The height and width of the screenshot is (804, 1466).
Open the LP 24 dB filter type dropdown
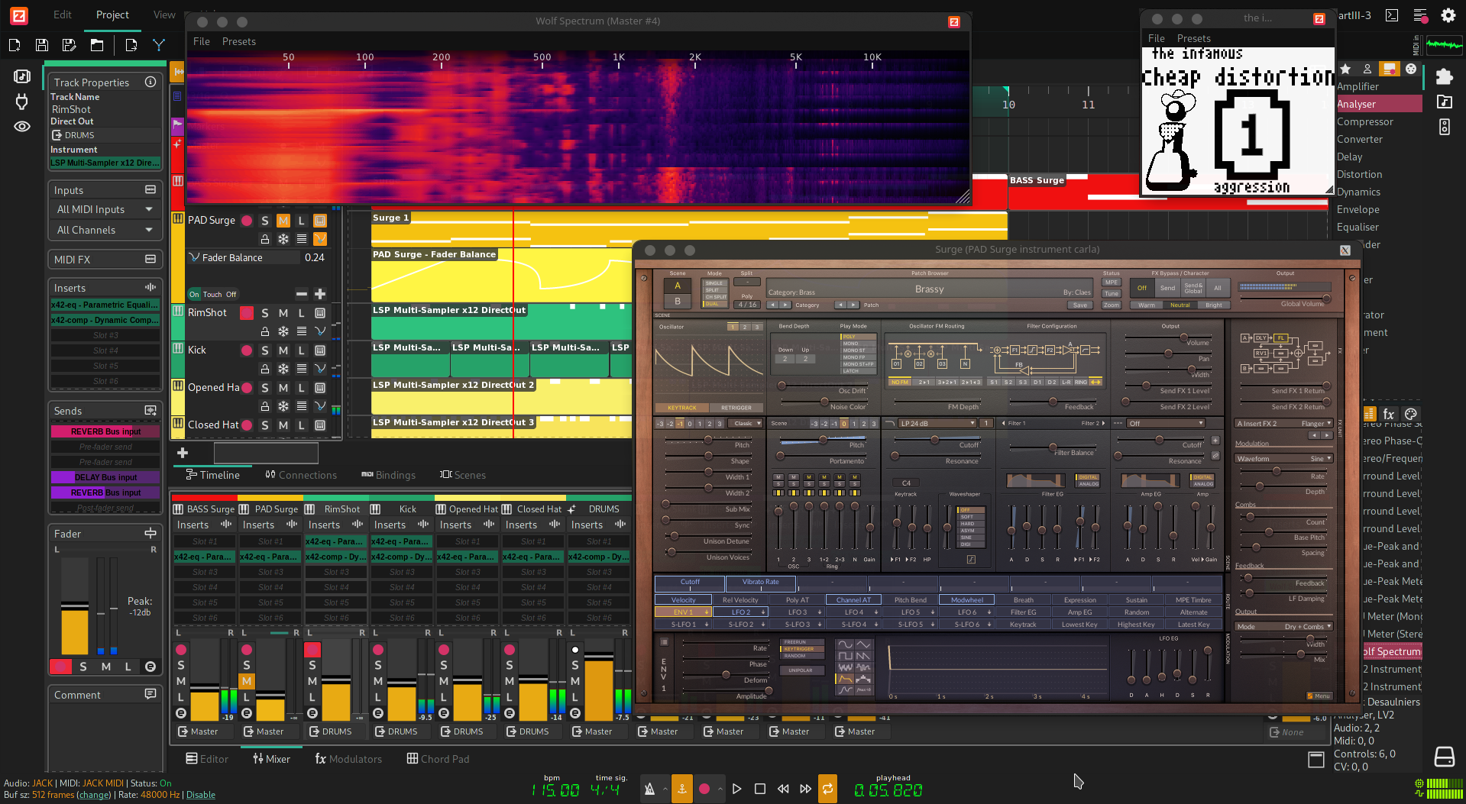(x=937, y=423)
